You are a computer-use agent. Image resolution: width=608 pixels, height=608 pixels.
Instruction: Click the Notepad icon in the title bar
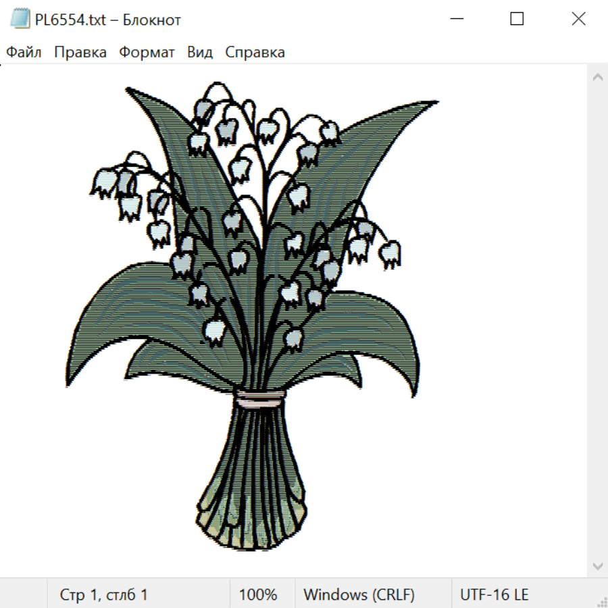coord(20,19)
